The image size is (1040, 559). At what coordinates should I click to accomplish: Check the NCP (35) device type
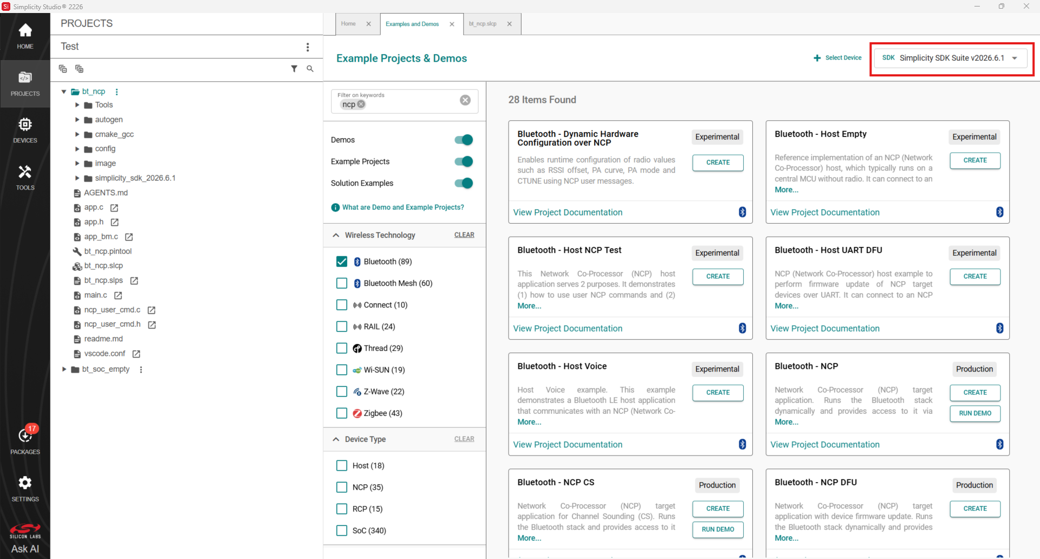click(x=342, y=487)
